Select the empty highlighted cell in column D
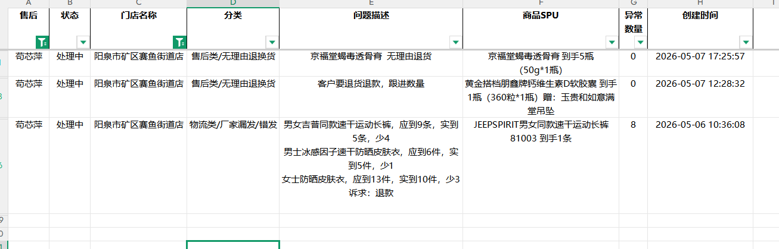The width and height of the screenshot is (779, 249). pyautogui.click(x=233, y=245)
